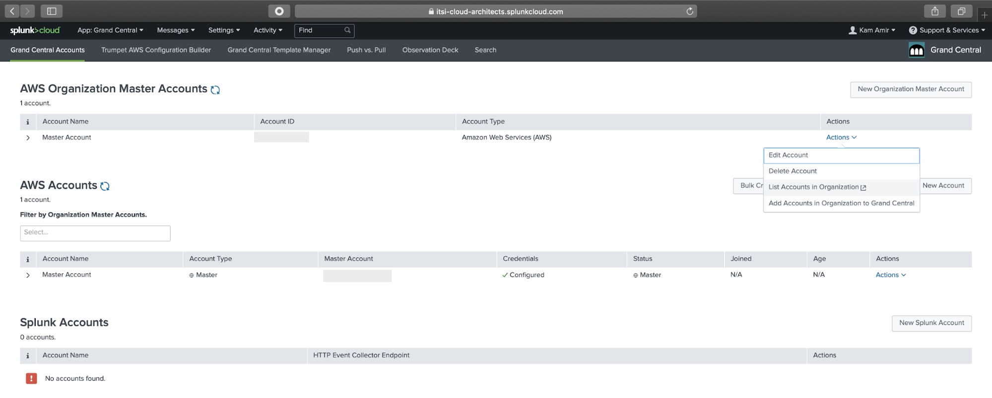
Task: Open the Push vs. Pull tab
Action: [366, 50]
